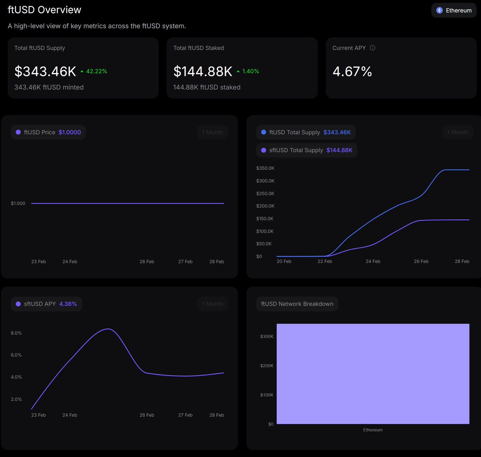Open the sftUSD APY 1 Month selector
The height and width of the screenshot is (457, 481).
click(212, 304)
